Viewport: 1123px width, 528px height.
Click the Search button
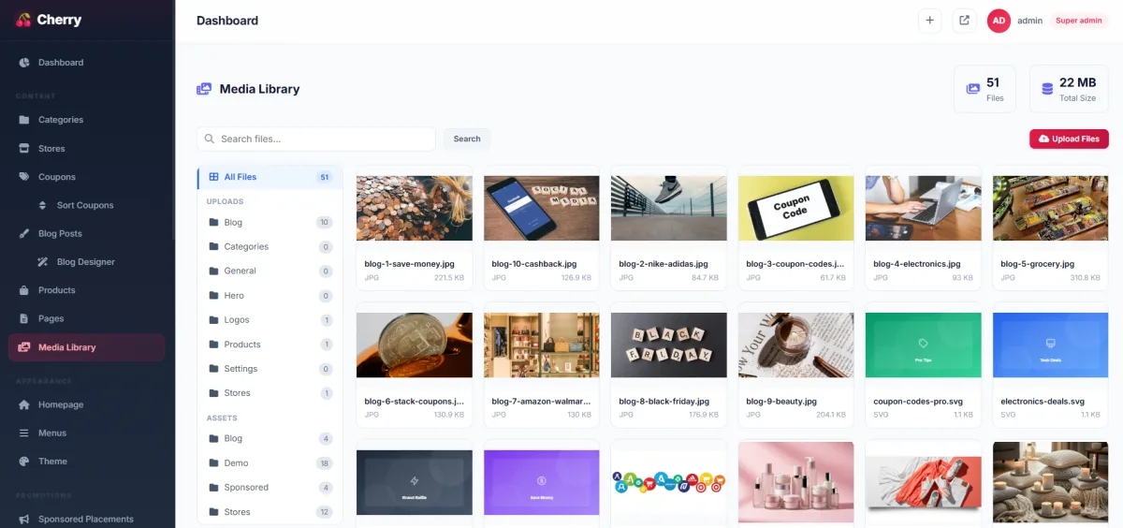(x=467, y=139)
